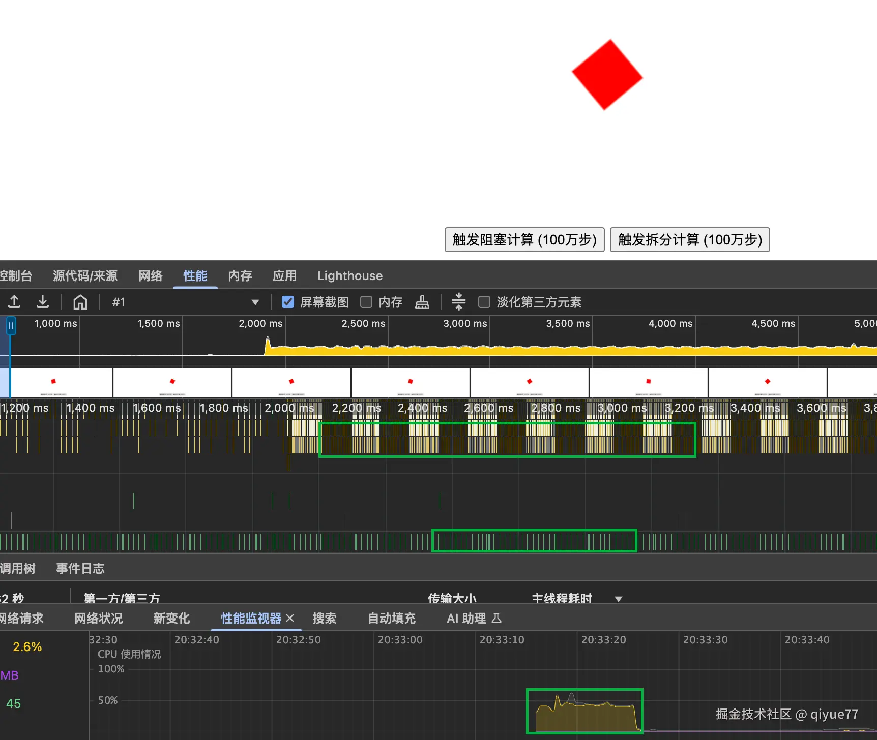Viewport: 877px width, 740px height.
Task: Open the 网络状况 drawer tab
Action: (99, 618)
